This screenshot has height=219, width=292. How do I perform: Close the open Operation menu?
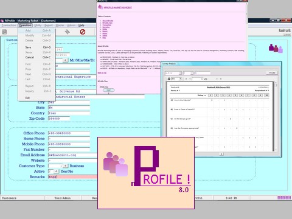click(25, 26)
